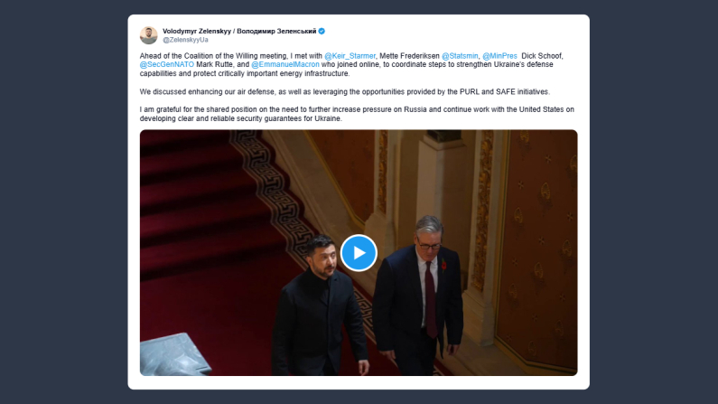Open the @Keir_Starmer mention link
718x404 pixels.
coord(350,56)
